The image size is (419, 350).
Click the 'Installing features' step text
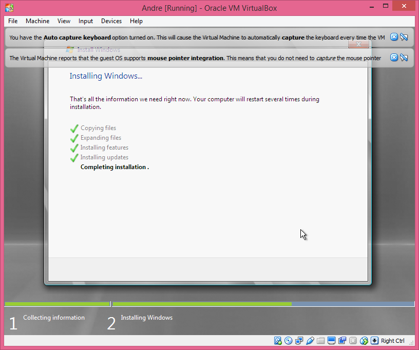tap(104, 148)
